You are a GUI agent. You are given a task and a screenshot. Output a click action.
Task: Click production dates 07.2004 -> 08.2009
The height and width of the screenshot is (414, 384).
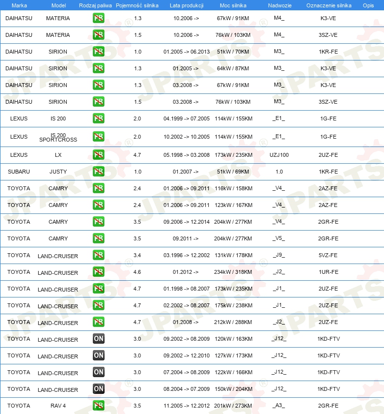coord(187,372)
